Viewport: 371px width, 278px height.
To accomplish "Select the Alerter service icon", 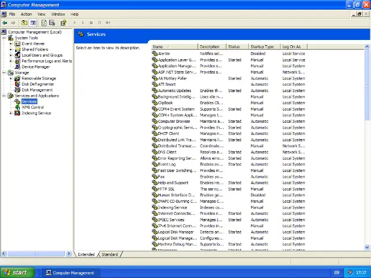I will pos(155,53).
